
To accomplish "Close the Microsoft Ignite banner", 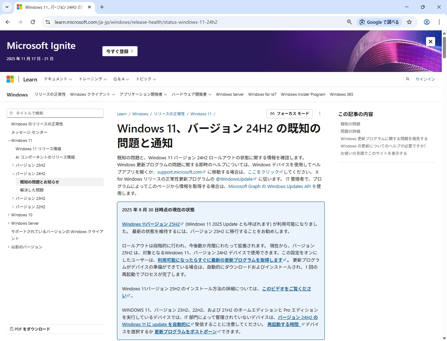I will coord(430,42).
